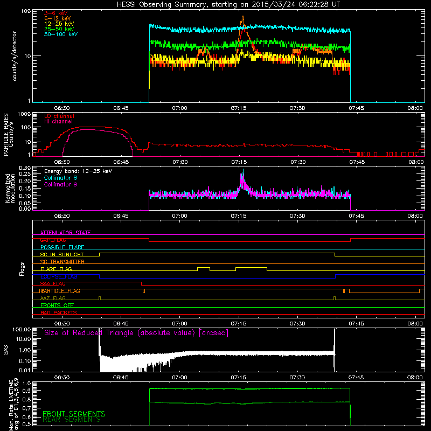
Task: Click the FRONT SEGMENTS legend label
Action: click(74, 414)
